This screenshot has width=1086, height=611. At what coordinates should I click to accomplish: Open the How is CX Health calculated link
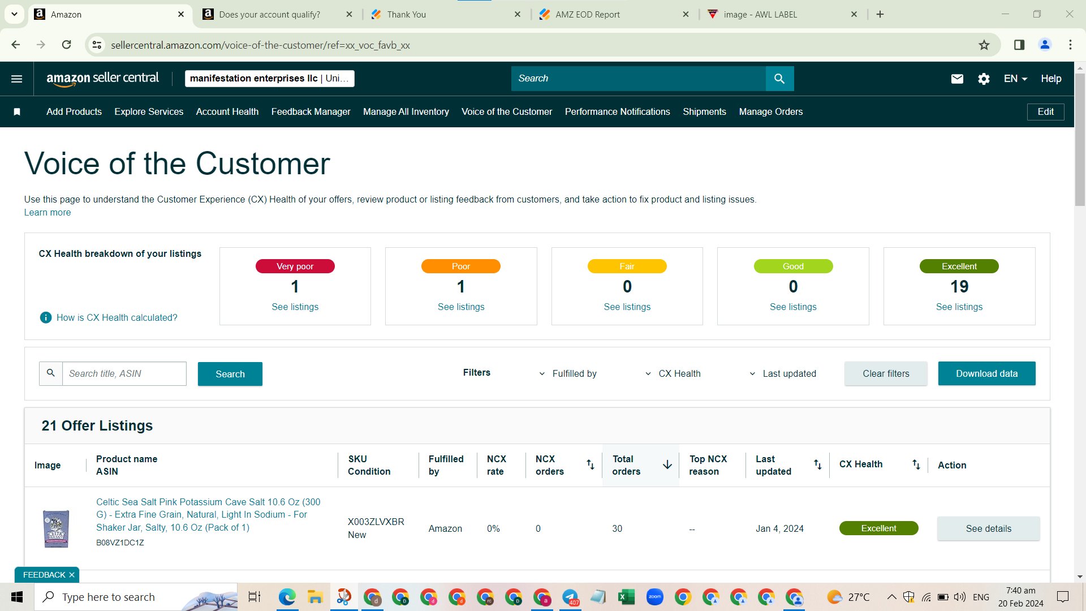tap(117, 318)
